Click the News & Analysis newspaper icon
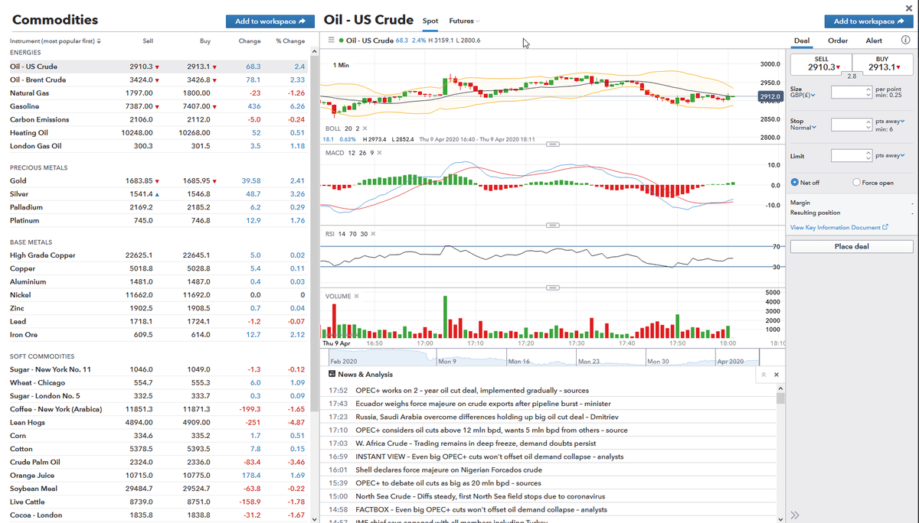 (332, 374)
